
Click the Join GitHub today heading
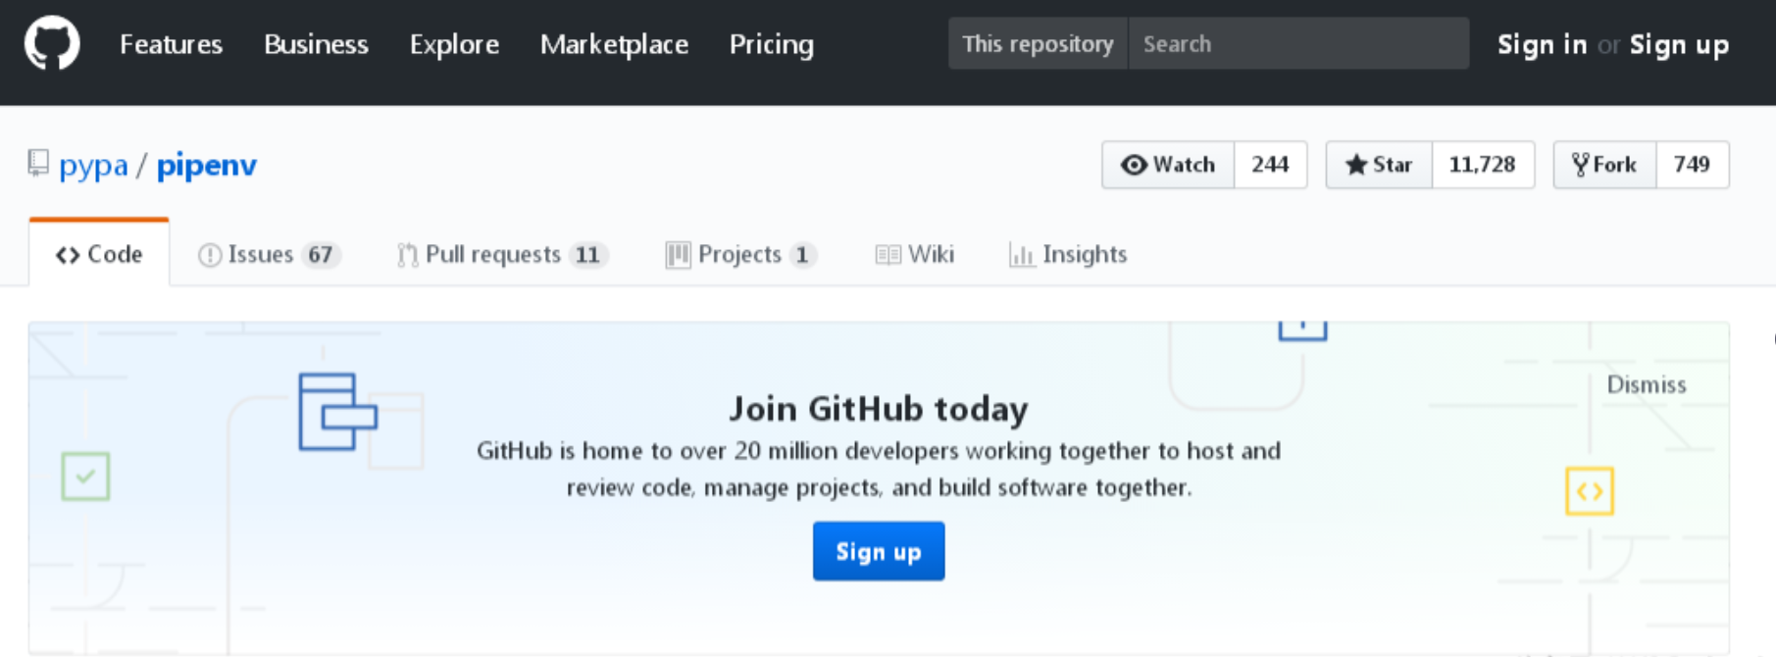pyautogui.click(x=879, y=408)
